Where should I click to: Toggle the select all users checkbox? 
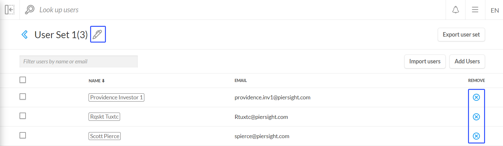(23, 80)
